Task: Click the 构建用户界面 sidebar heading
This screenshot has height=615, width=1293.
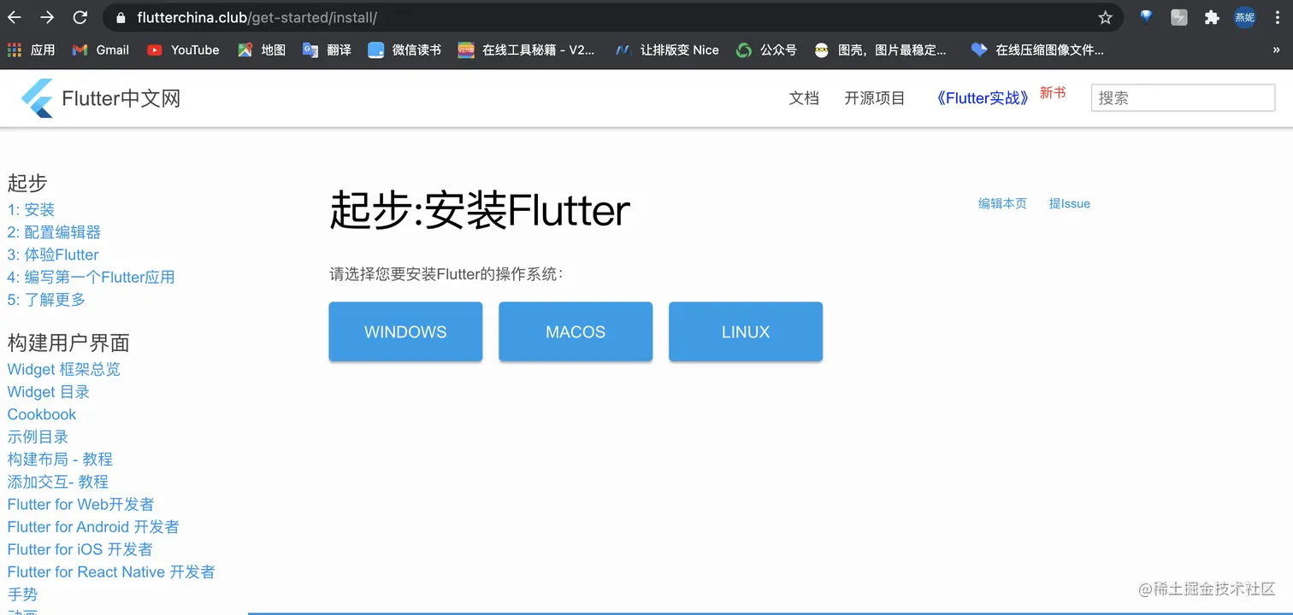Action: 68,343
